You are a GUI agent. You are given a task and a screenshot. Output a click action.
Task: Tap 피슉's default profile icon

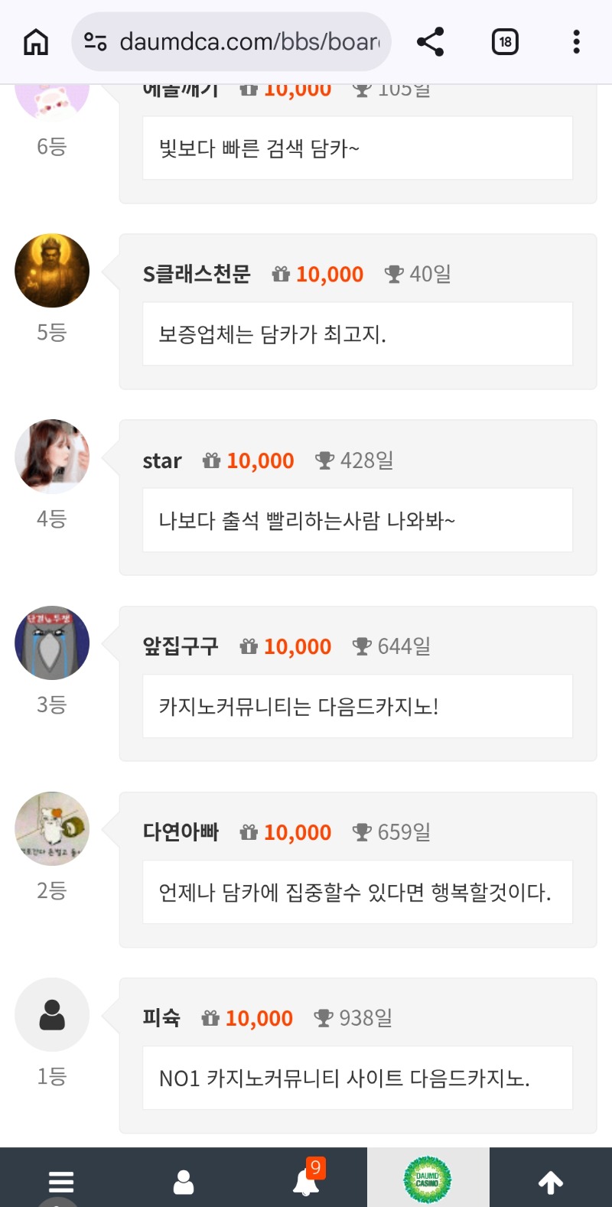click(52, 1015)
